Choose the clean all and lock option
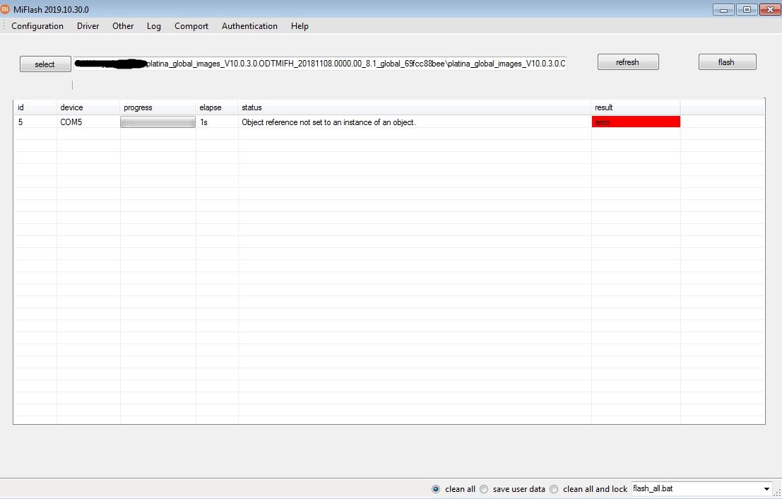 [x=554, y=489]
